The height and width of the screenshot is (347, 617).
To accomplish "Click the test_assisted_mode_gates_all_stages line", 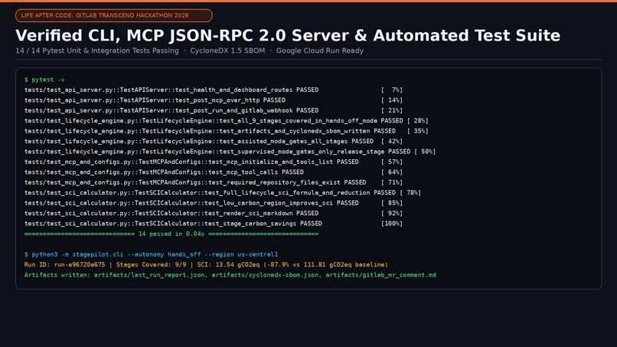I will (x=214, y=141).
